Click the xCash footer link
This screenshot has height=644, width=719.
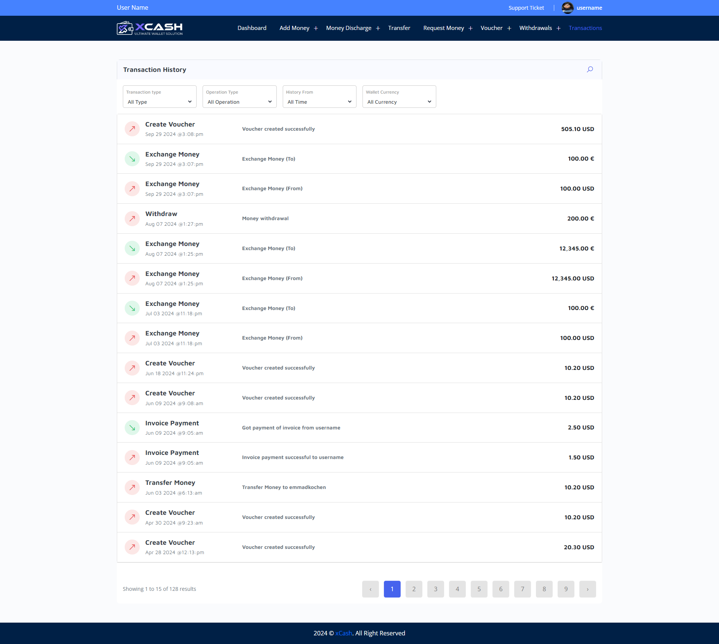pyautogui.click(x=343, y=633)
